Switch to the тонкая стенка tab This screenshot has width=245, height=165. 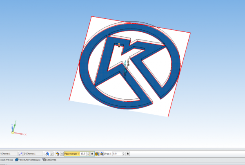tap(6, 160)
